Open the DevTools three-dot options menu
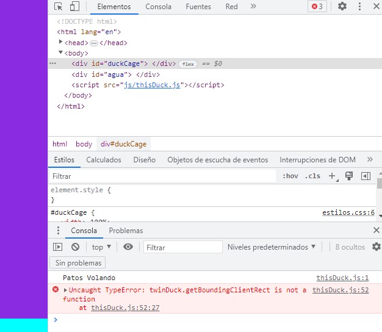Image resolution: width=382 pixels, height=332 pixels. 359,6
